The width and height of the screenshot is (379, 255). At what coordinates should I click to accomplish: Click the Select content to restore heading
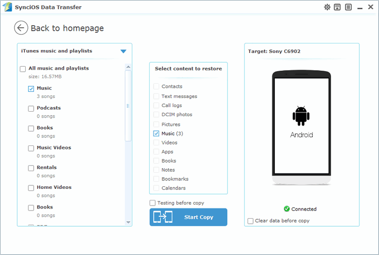[188, 69]
